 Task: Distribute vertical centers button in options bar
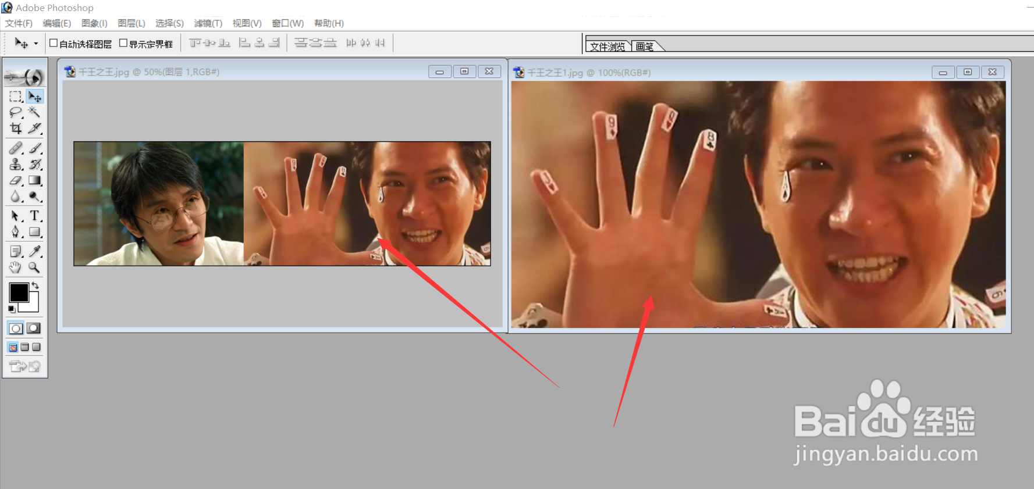[x=315, y=42]
